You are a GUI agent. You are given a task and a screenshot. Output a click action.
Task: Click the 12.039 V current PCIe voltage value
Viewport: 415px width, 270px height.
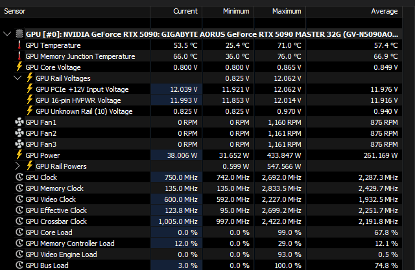184,89
